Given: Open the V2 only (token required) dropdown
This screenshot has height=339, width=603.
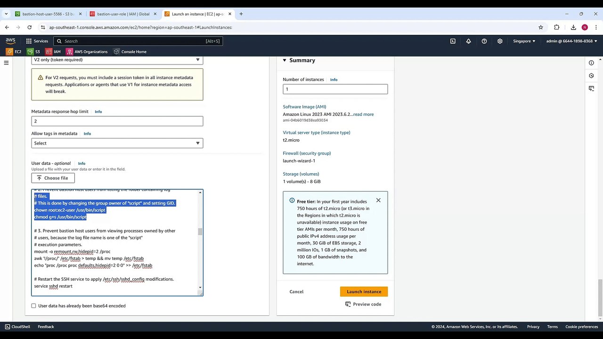Looking at the screenshot, I should (117, 60).
